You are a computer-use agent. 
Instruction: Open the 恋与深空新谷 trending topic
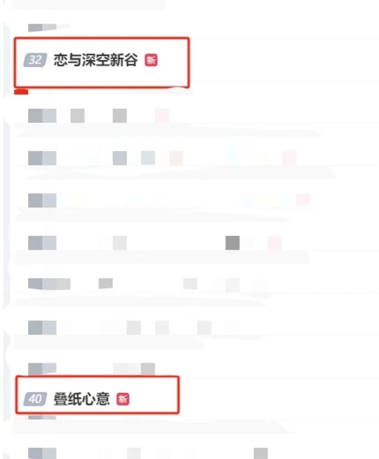[96, 60]
